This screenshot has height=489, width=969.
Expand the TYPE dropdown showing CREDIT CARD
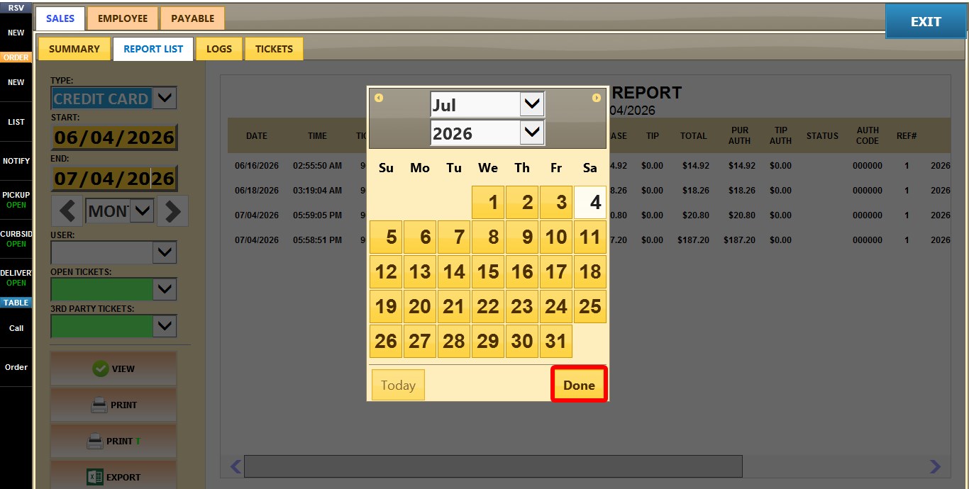tap(165, 99)
